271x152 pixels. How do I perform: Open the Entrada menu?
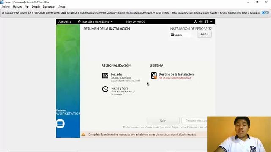[x=36, y=7]
